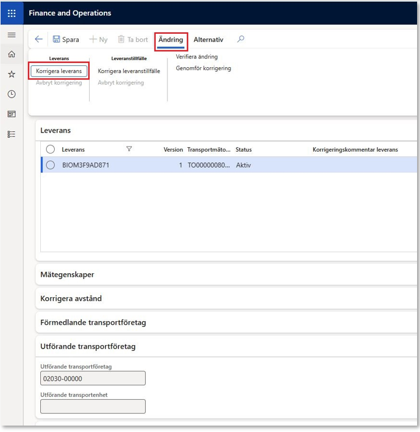Expand the Korrigera avstånd section

71,298
